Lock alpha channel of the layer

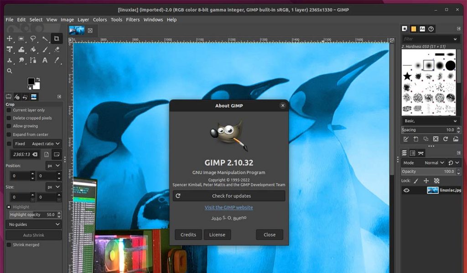tap(436, 181)
